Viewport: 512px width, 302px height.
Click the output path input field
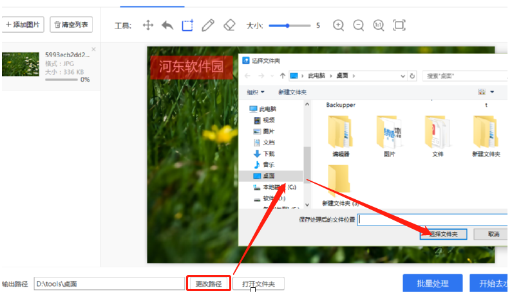click(x=109, y=283)
